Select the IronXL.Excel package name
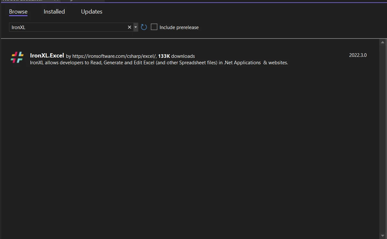 (47, 56)
